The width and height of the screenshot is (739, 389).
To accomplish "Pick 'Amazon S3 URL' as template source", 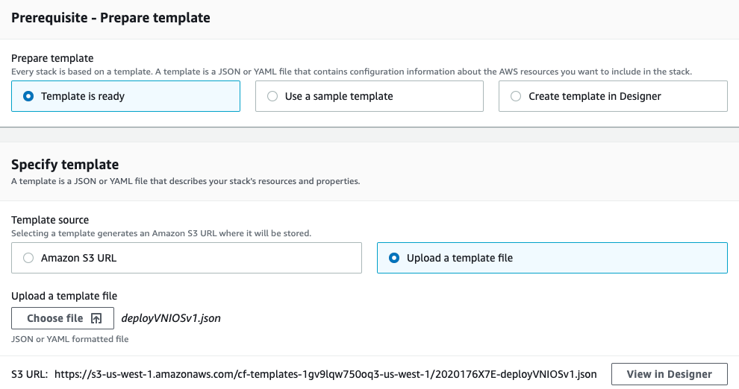I will [29, 258].
